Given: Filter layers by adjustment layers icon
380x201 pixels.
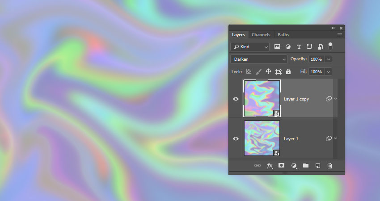Looking at the screenshot, I should [x=288, y=47].
